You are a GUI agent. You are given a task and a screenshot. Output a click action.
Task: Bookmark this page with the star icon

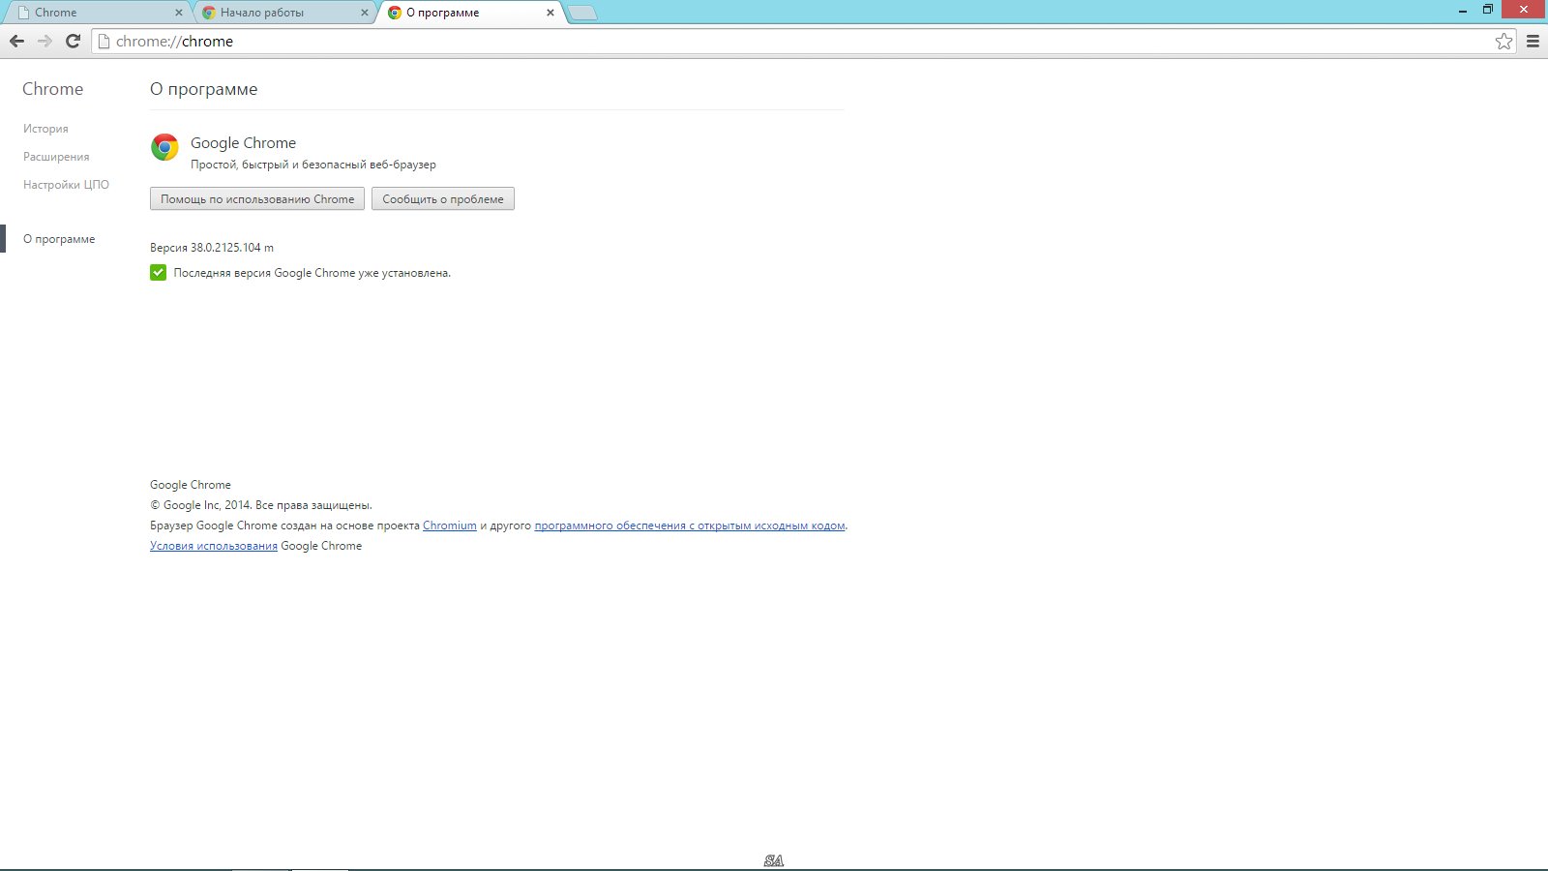coord(1503,41)
